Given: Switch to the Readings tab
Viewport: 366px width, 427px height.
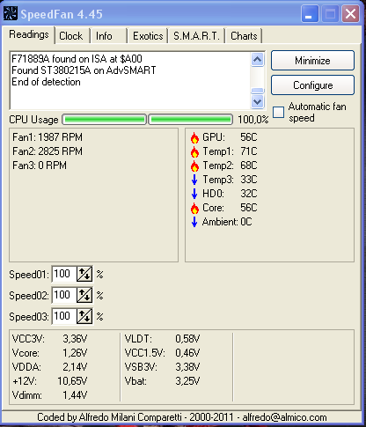Looking at the screenshot, I should (29, 34).
